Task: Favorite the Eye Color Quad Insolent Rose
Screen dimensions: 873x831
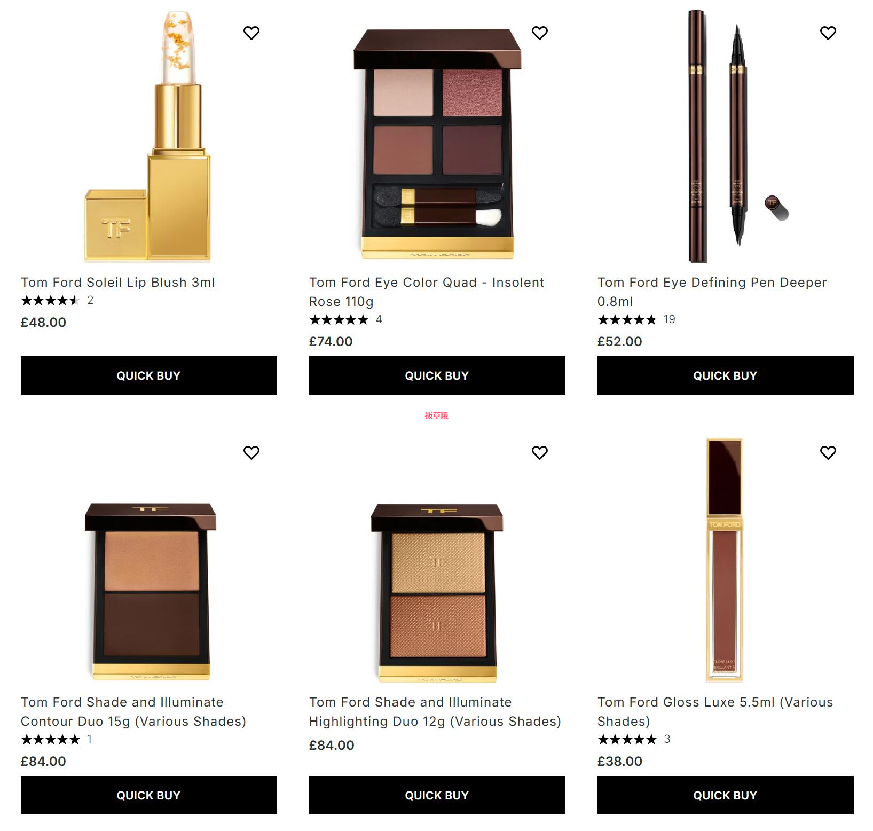Action: (x=540, y=33)
